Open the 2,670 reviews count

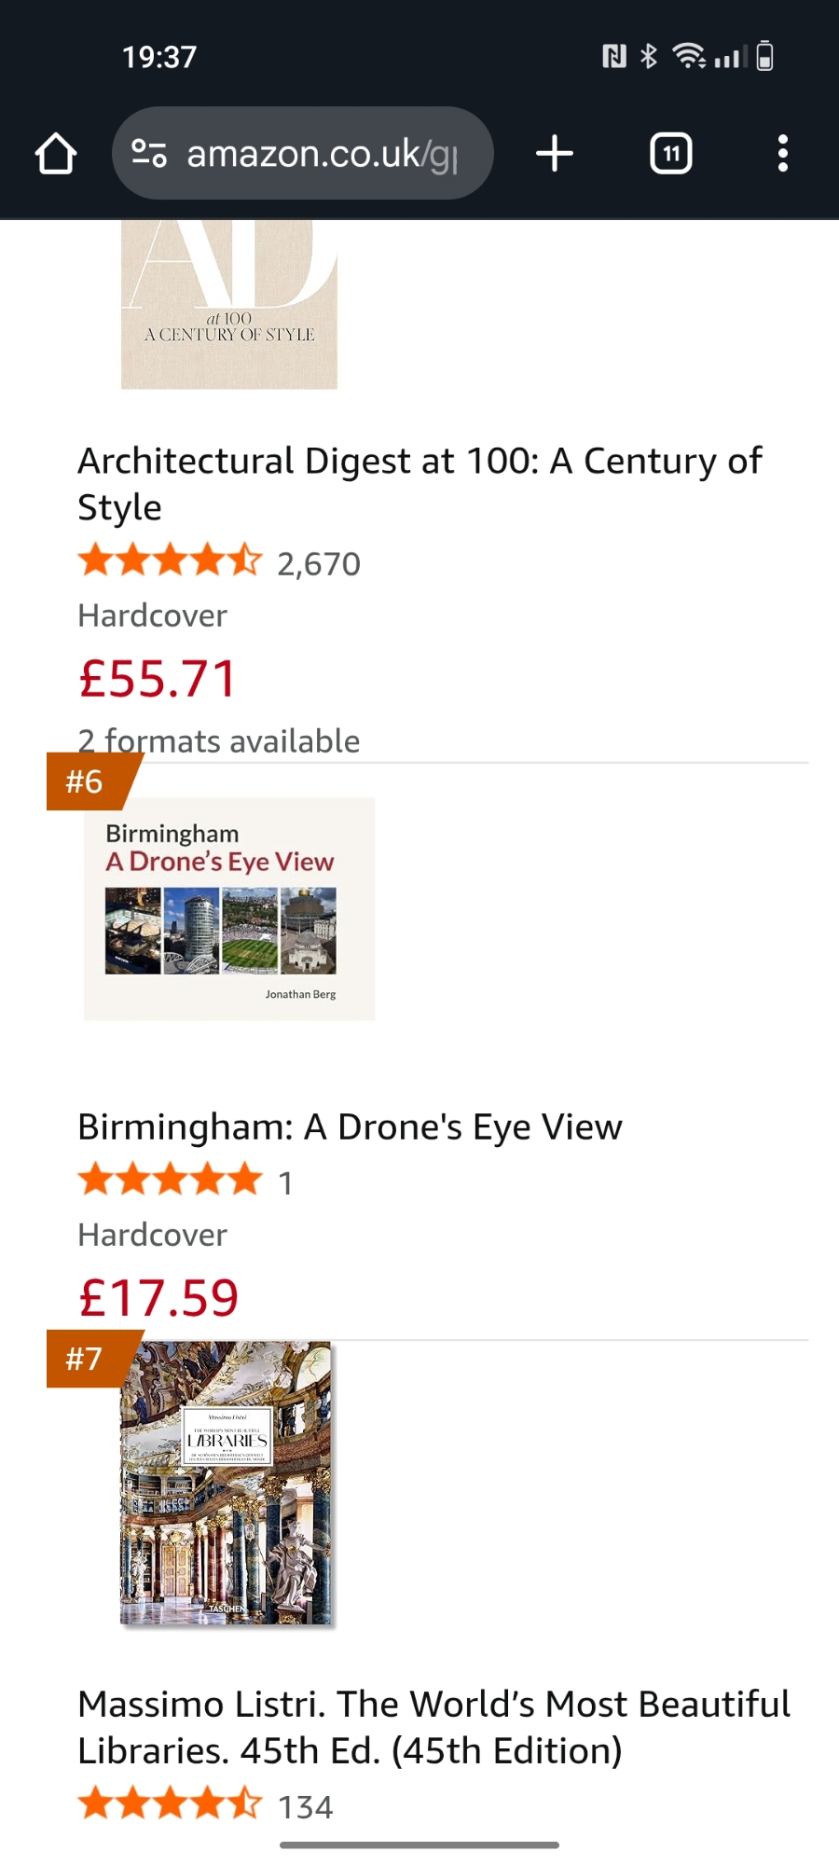click(319, 564)
